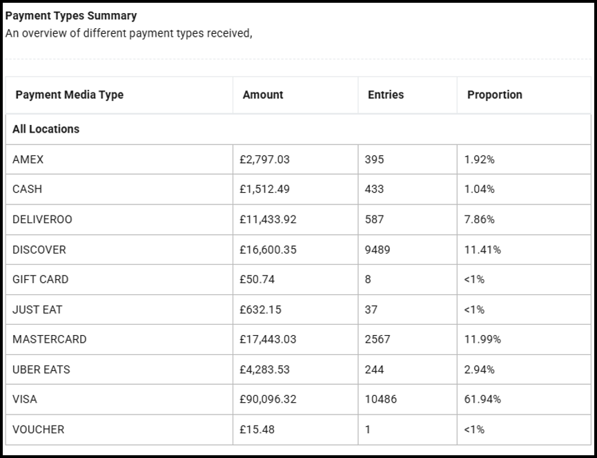Viewport: 597px width, 458px height.
Task: Click the JUST EAT entries value 37
Action: pyautogui.click(x=371, y=309)
